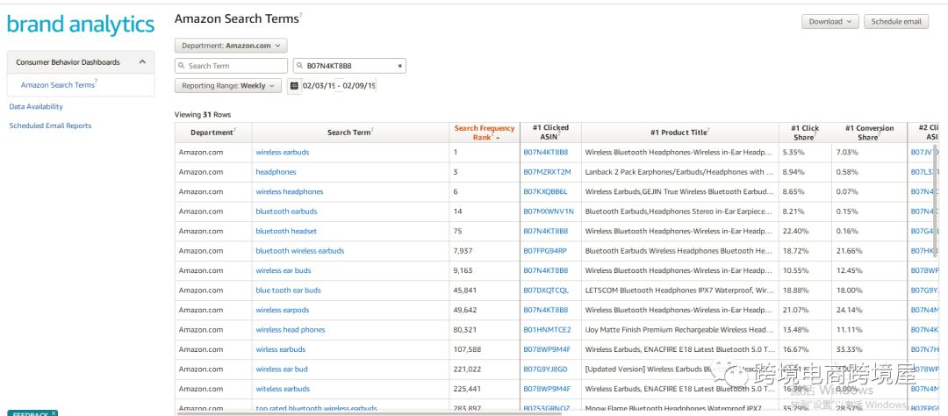The width and height of the screenshot is (948, 416).
Task: Click the Department column header
Action: [x=212, y=133]
